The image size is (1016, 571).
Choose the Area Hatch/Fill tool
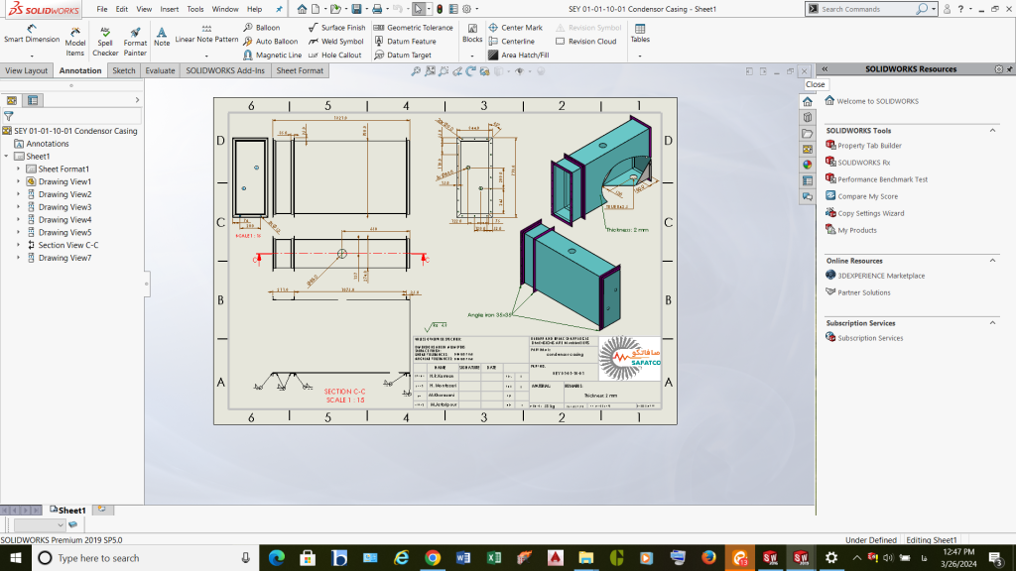pyautogui.click(x=518, y=56)
